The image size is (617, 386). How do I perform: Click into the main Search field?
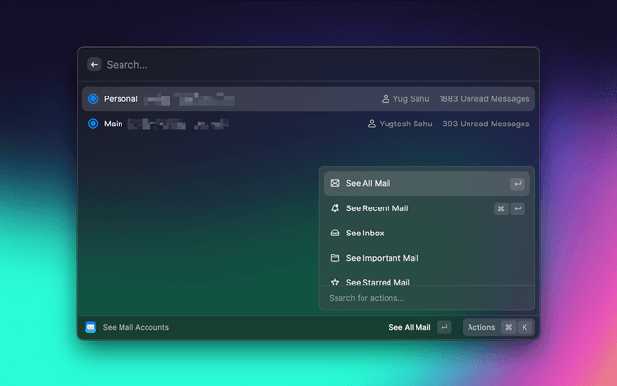(289, 65)
